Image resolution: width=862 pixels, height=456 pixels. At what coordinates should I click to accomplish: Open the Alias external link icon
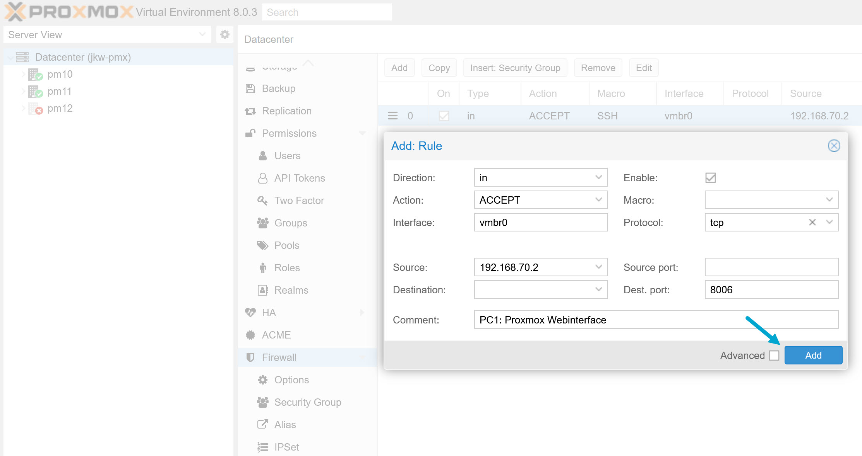tap(262, 424)
